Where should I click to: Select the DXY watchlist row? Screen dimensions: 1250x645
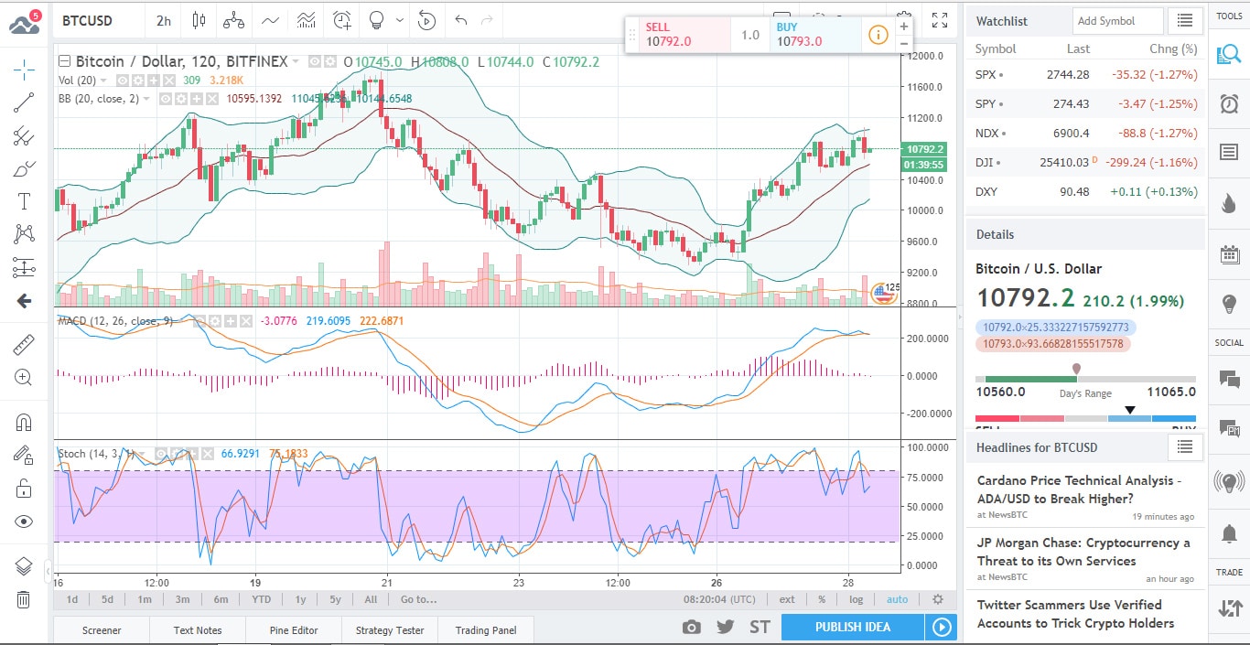point(1085,192)
